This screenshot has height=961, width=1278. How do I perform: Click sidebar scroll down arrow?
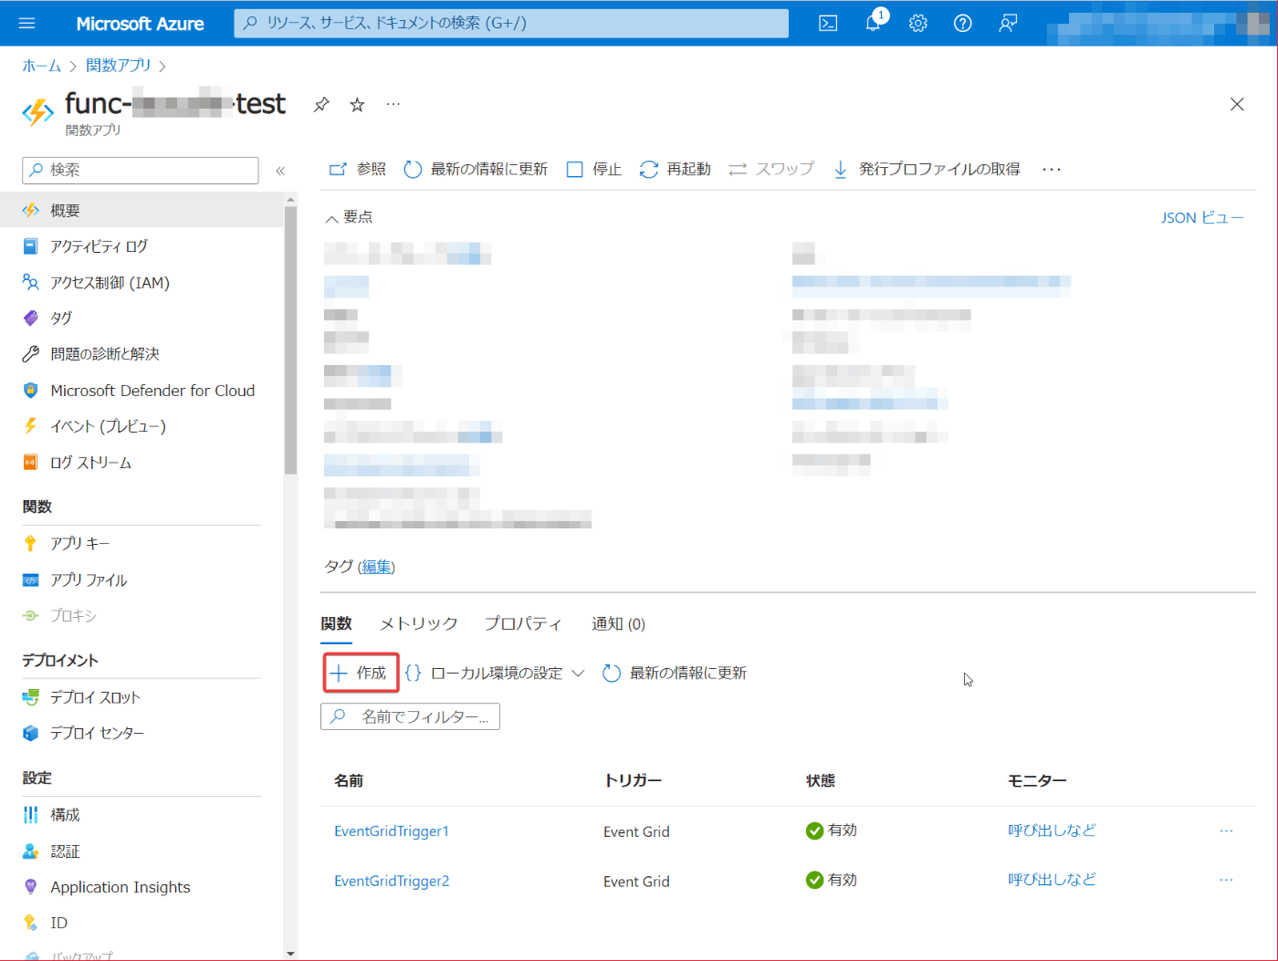point(290,954)
